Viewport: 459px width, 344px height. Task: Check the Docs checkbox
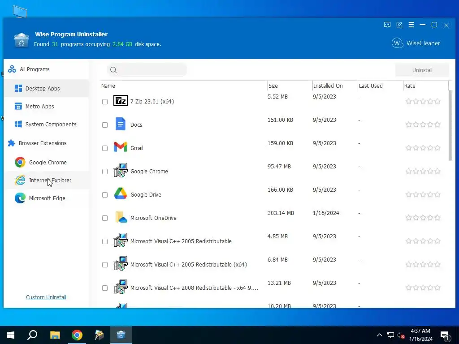105,125
